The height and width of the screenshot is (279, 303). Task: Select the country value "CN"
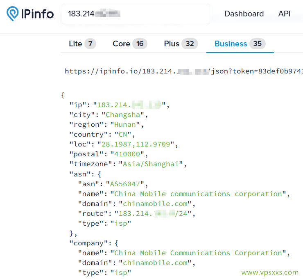123,134
